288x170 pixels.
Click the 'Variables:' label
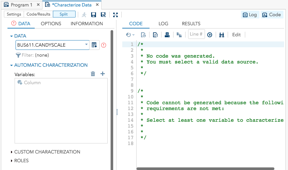[25, 74]
